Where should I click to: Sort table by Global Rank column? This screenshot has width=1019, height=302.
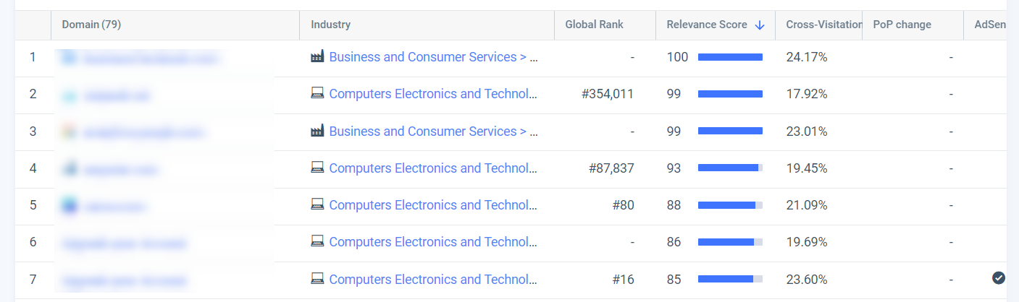click(594, 25)
